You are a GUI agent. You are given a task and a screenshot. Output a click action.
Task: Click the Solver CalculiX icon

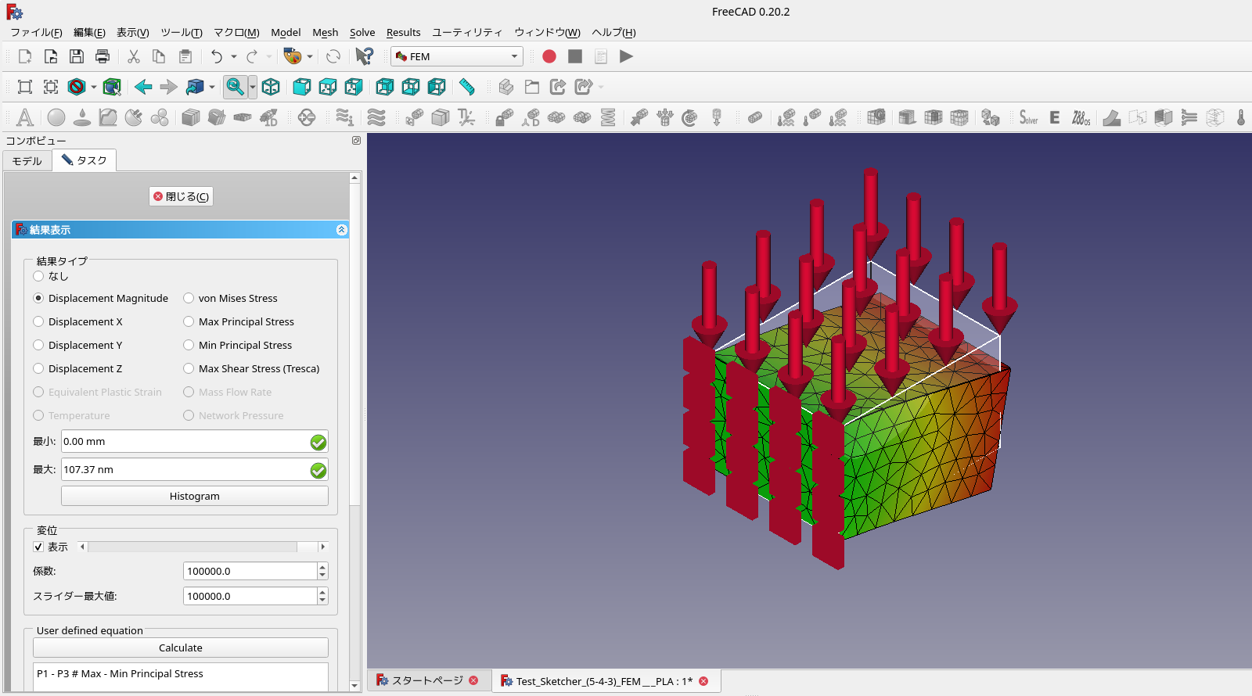[x=1029, y=117]
